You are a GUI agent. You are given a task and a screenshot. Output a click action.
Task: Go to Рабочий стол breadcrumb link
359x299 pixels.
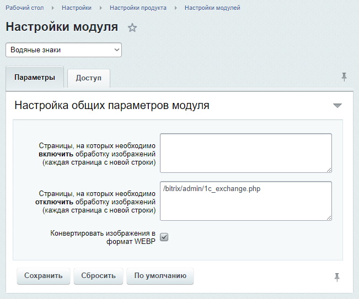pyautogui.click(x=25, y=8)
